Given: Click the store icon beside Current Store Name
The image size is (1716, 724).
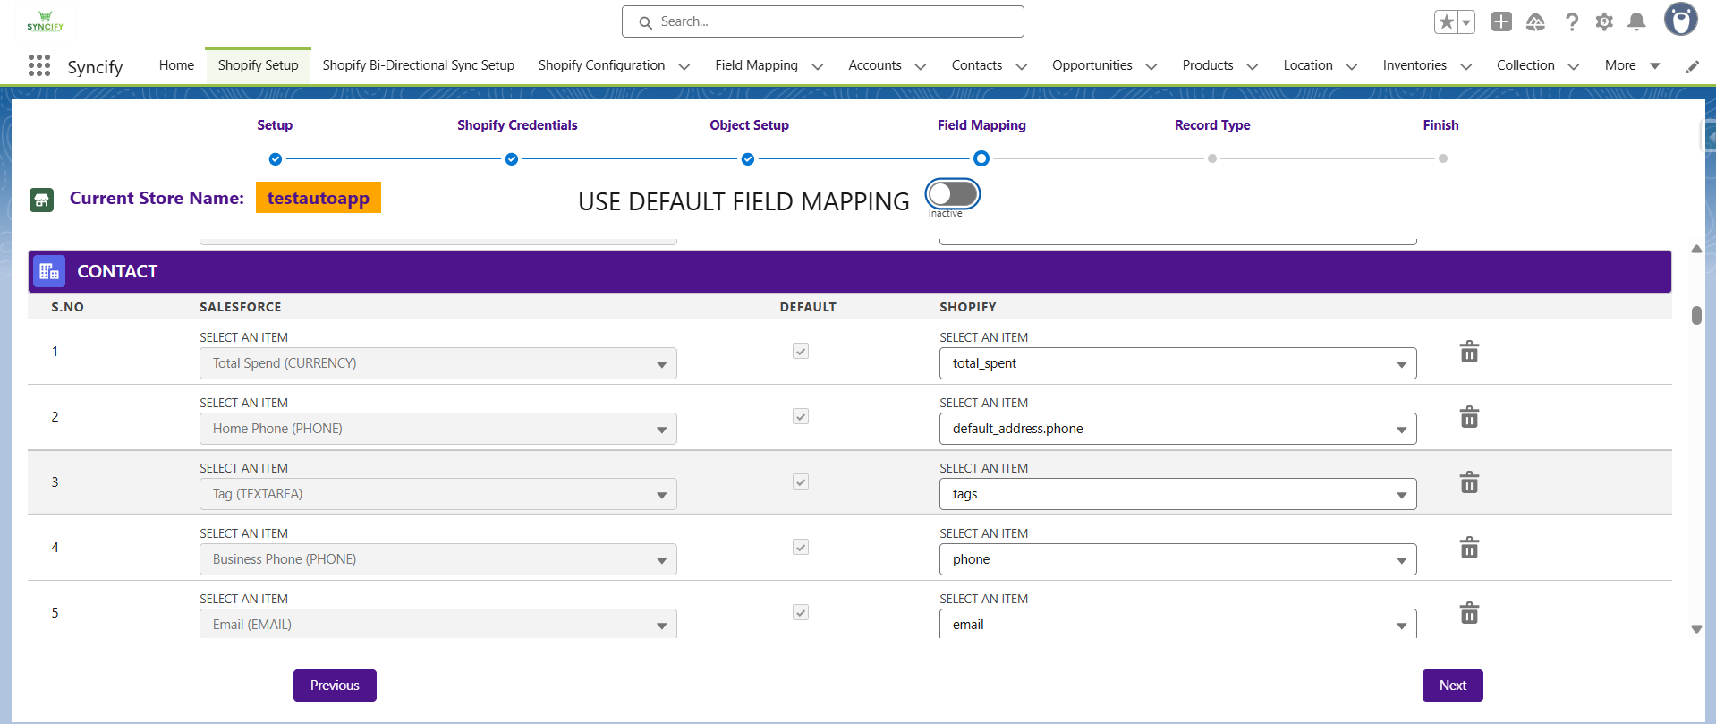Looking at the screenshot, I should [42, 200].
